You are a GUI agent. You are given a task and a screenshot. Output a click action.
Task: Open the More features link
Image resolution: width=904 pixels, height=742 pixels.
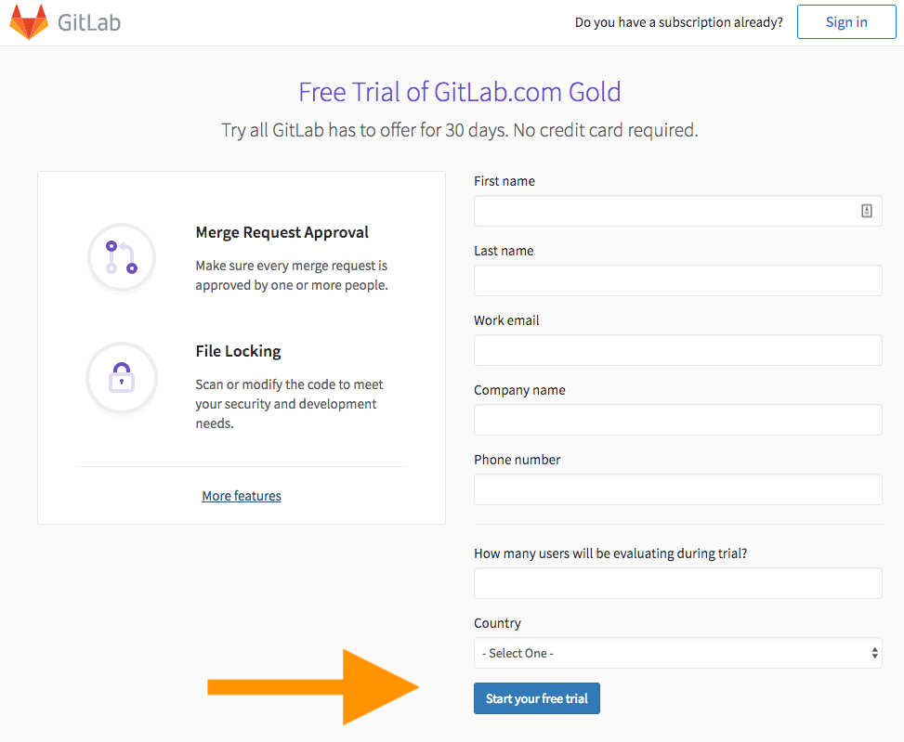click(x=241, y=495)
